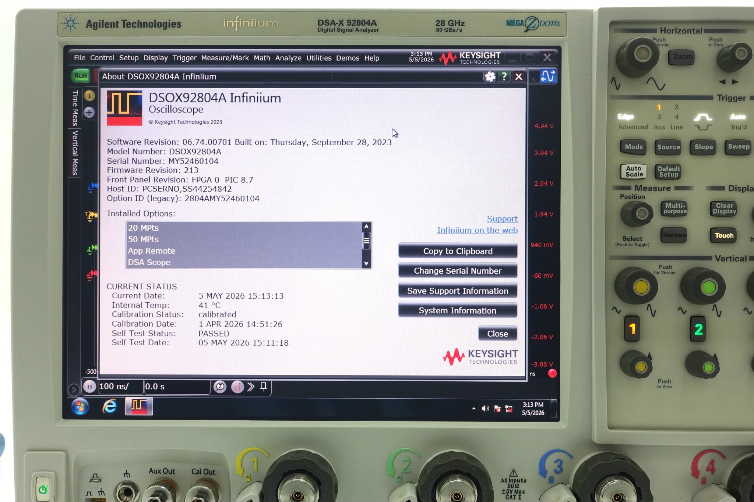The image size is (754, 502).
Task: Select the blue ground level marker
Action: [92, 187]
